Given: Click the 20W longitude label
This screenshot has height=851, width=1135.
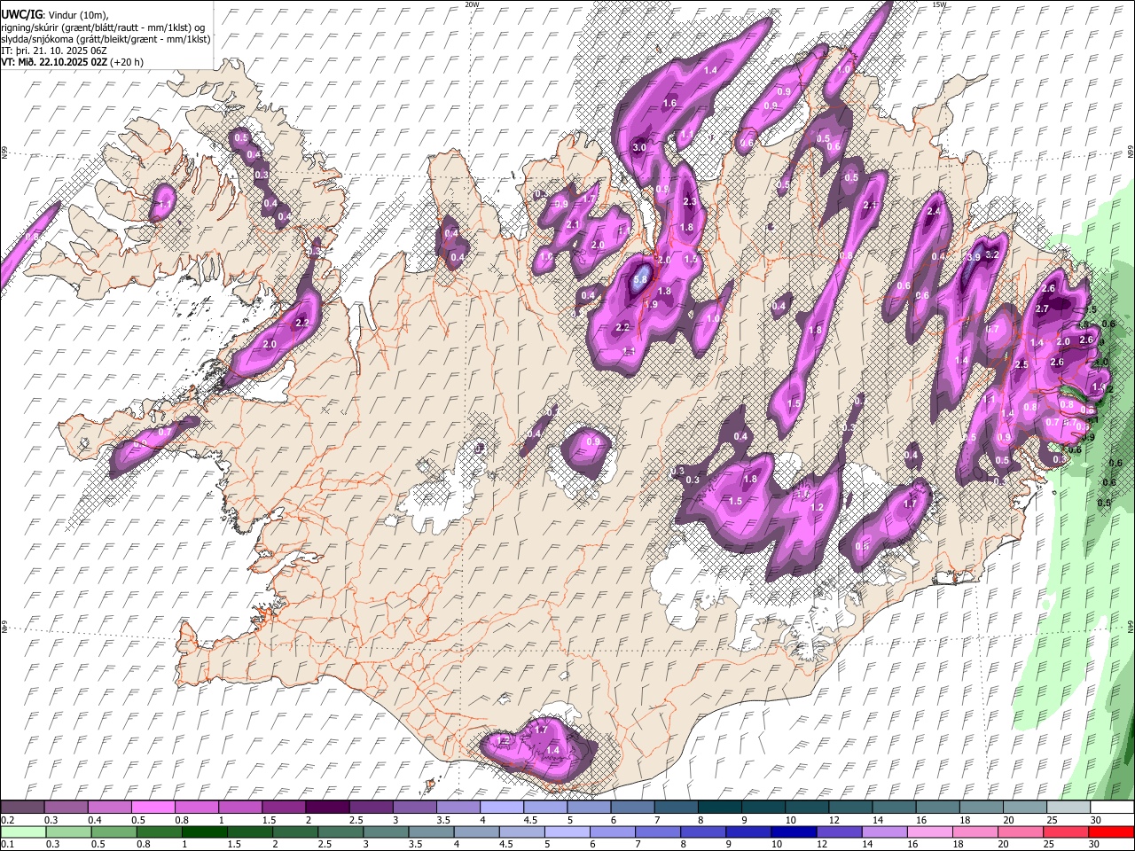Looking at the screenshot, I should [472, 4].
